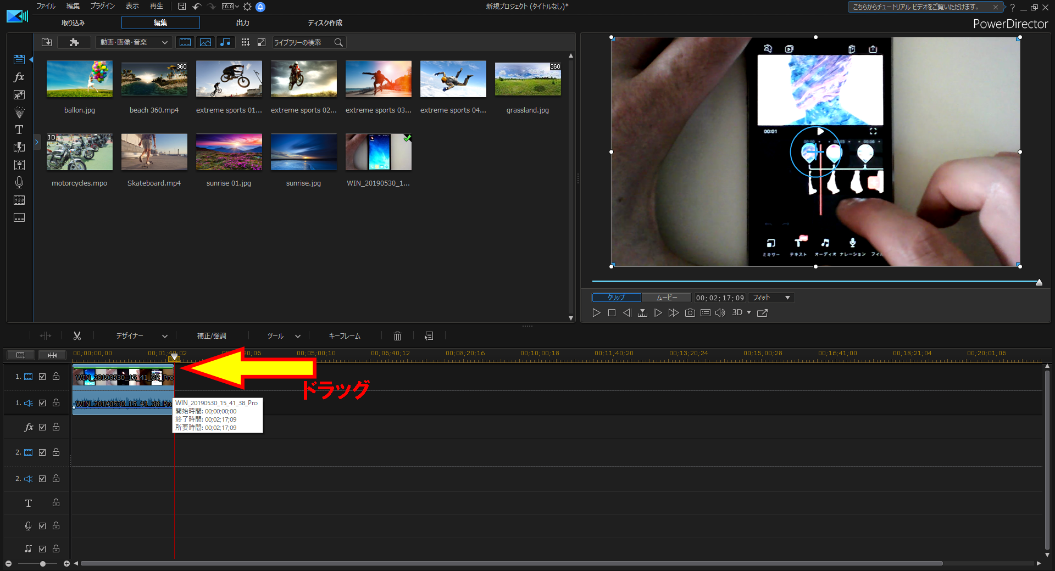1055x571 pixels.
Task: Open the Effects (fx) room panel
Action: tap(19, 77)
